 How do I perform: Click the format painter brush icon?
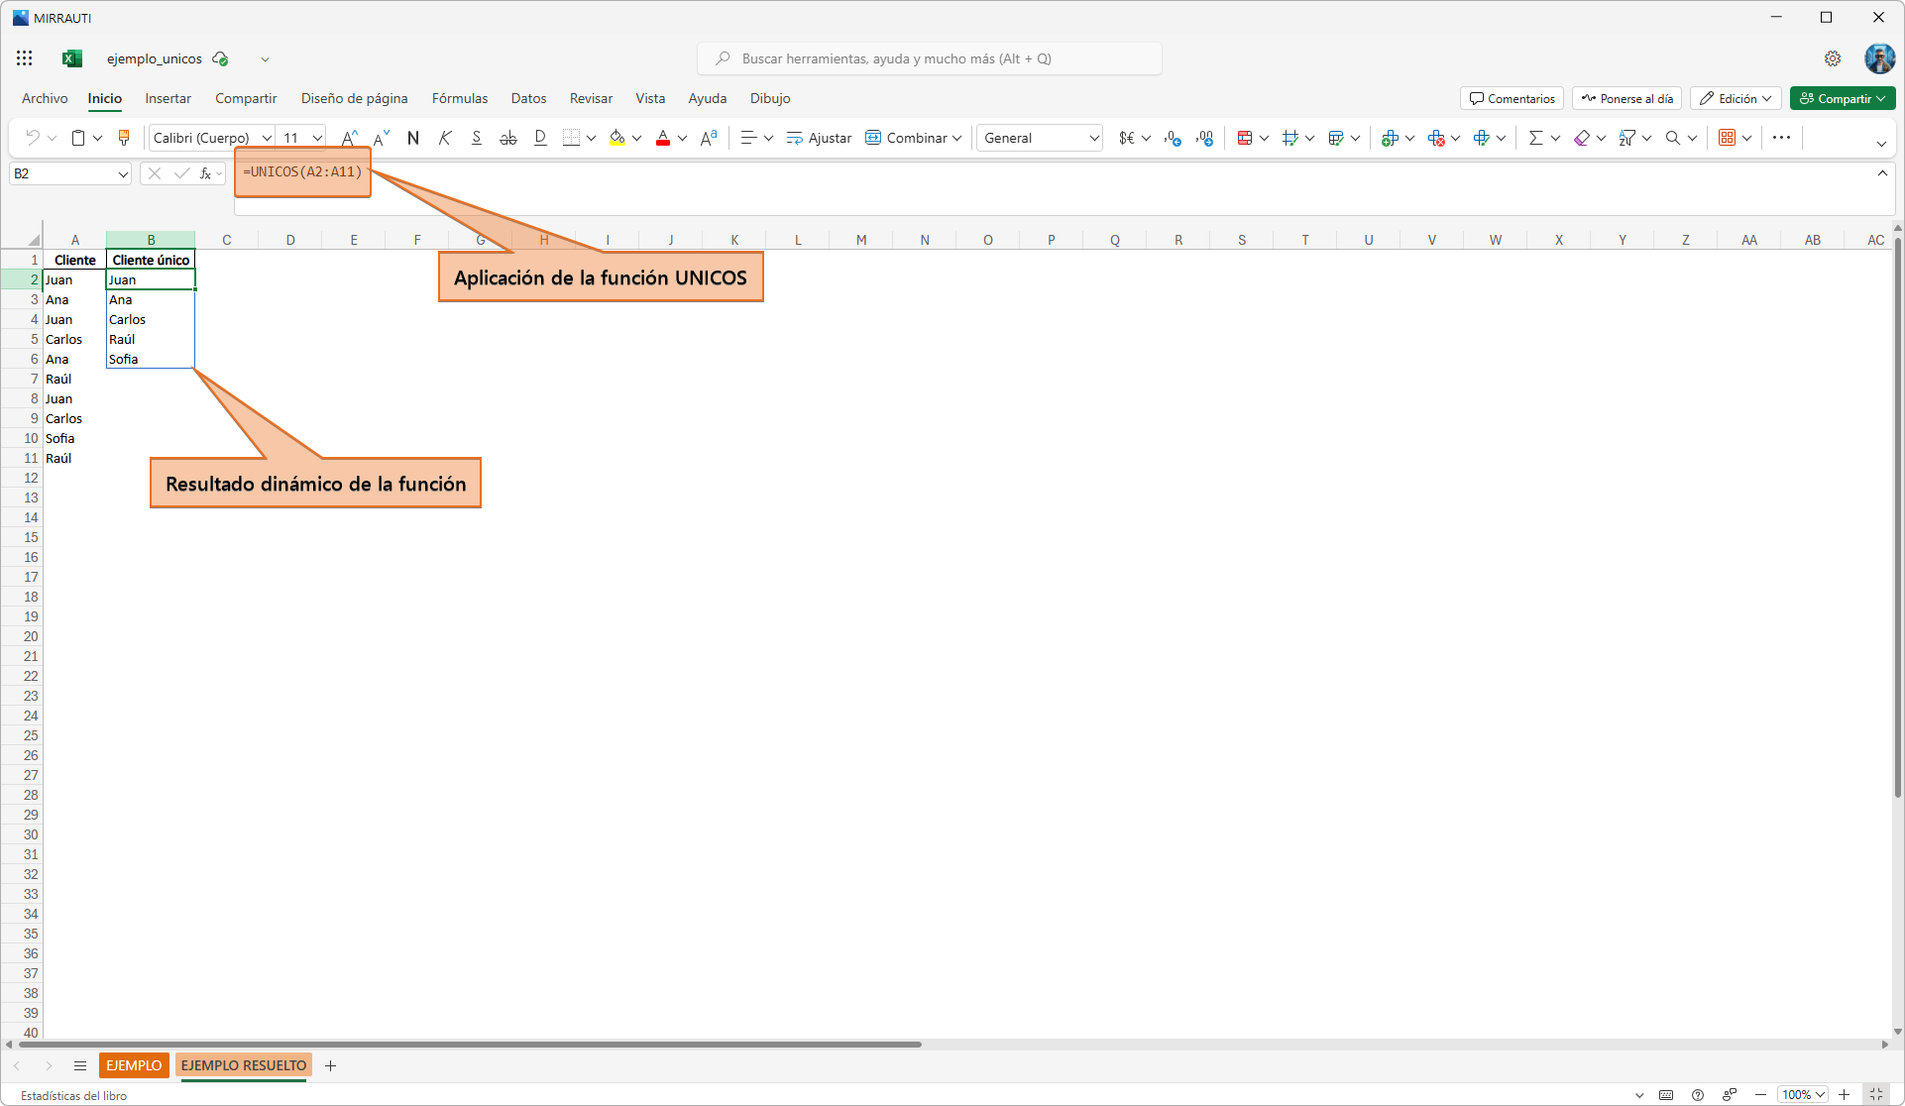coord(124,138)
